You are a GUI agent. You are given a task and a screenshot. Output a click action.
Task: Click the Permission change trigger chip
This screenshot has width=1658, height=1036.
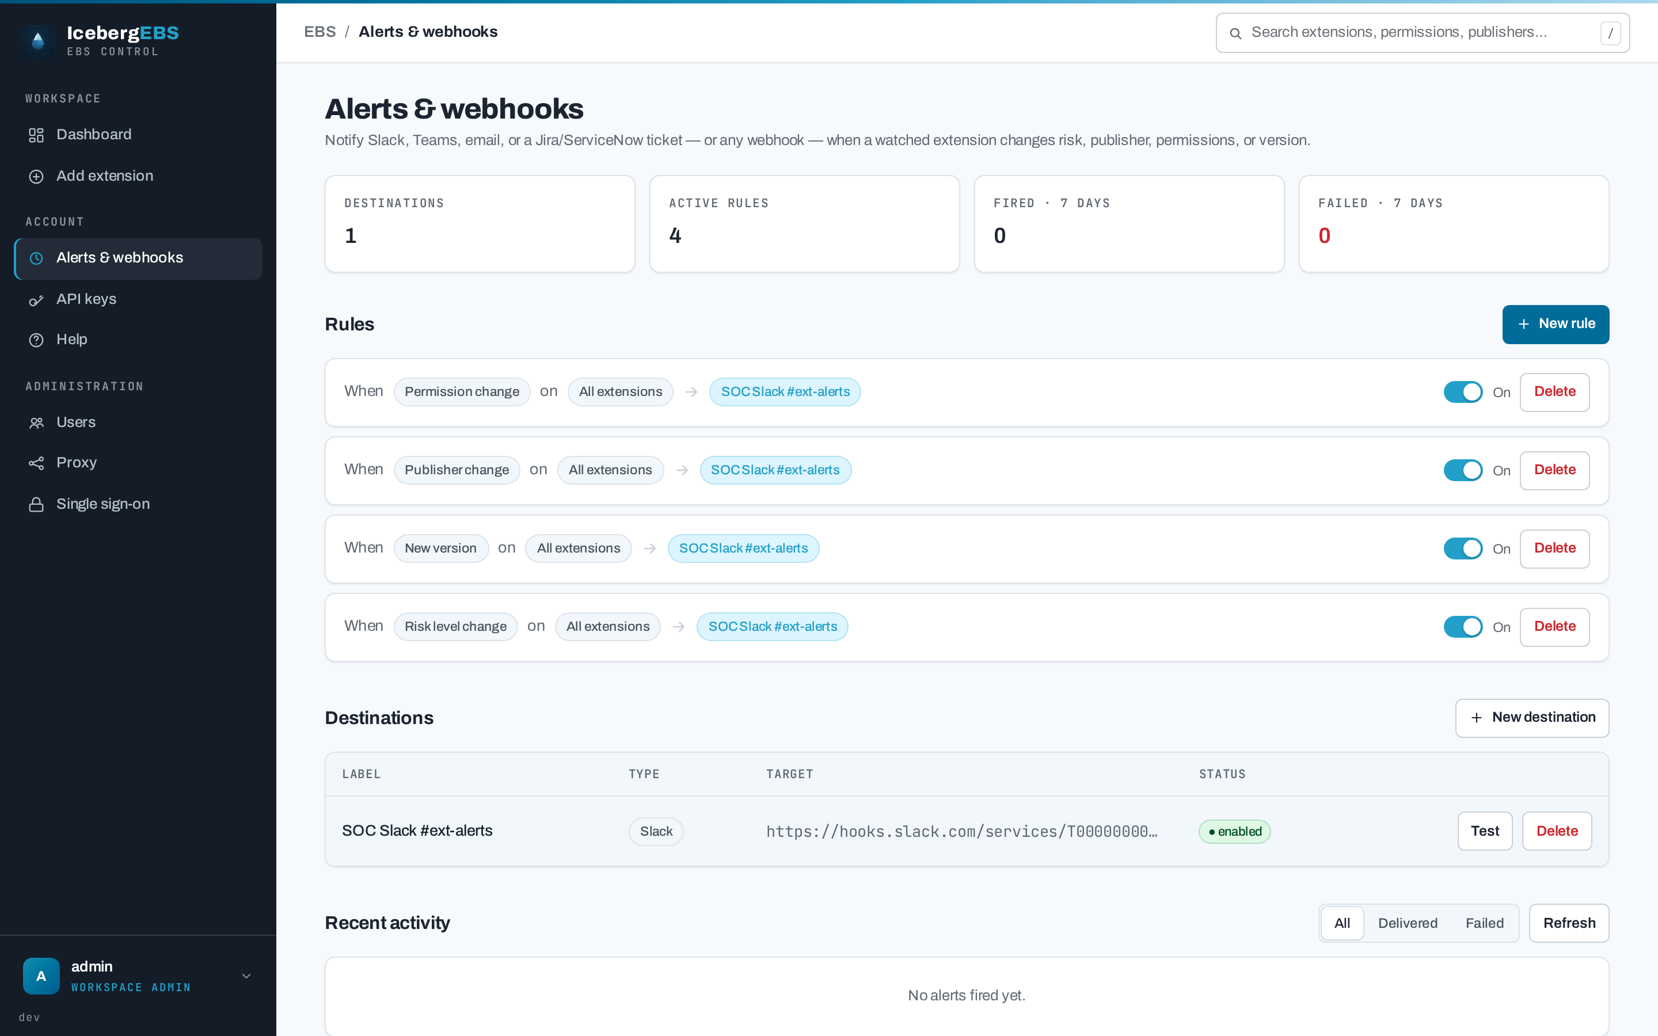tap(462, 392)
